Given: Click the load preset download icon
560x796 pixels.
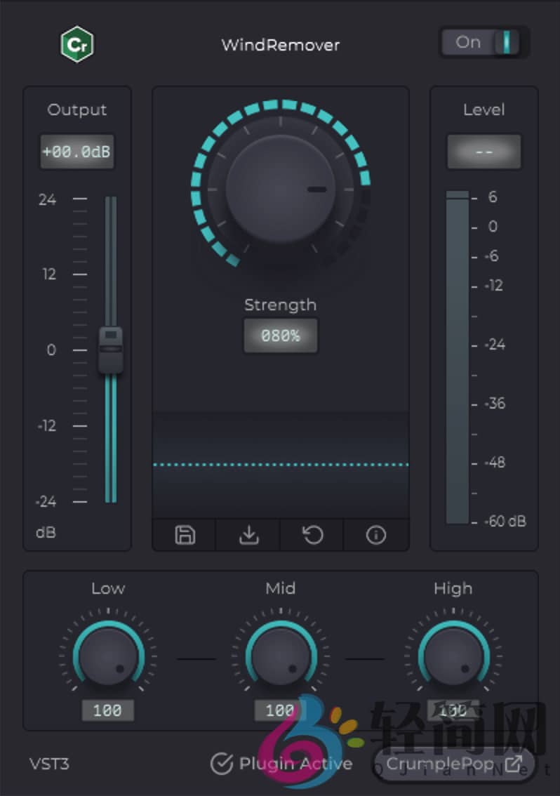Looking at the screenshot, I should tap(248, 535).
